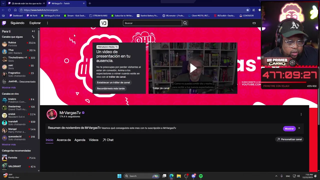Open the VALORANT recommended category
The width and height of the screenshot is (320, 180).
(x=19, y=166)
